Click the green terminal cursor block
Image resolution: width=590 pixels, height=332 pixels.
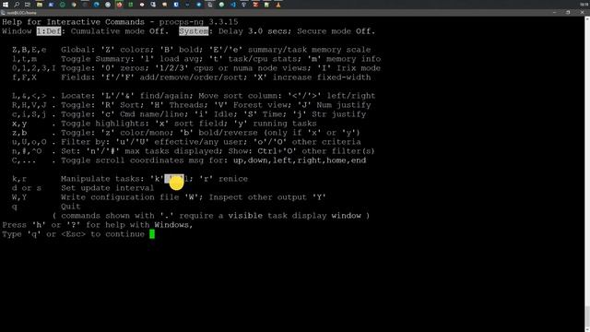point(152,234)
